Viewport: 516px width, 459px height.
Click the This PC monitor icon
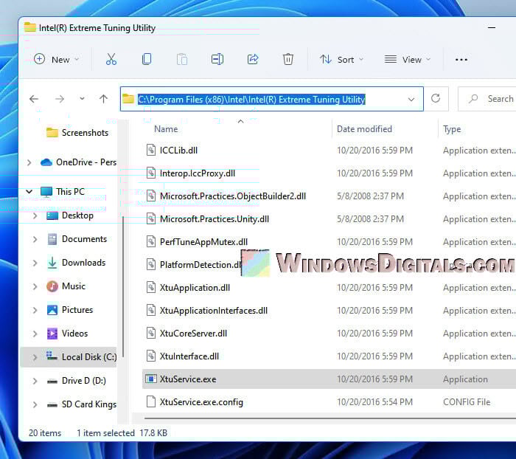tap(46, 192)
